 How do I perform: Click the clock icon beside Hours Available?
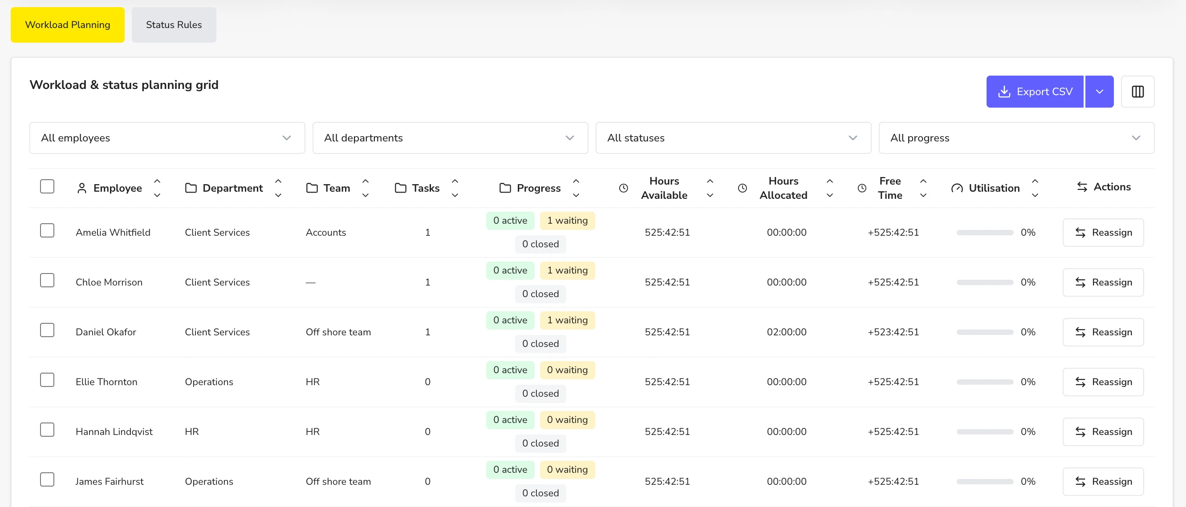(x=623, y=188)
